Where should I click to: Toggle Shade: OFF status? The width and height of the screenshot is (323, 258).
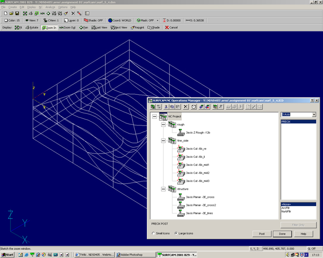pos(93,20)
